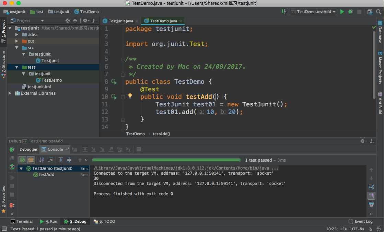Screen dimensions: 384x232
Task: Expand External Libraries node
Action: tap(10, 93)
